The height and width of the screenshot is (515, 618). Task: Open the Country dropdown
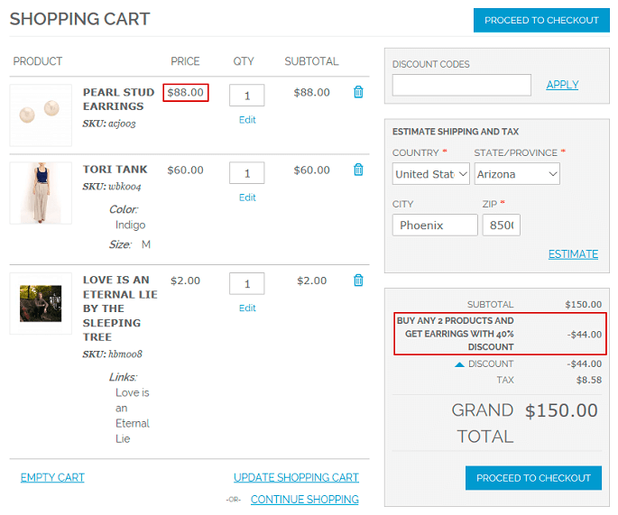(431, 173)
